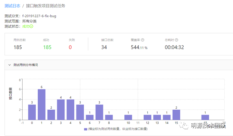Click the bar at x-axis value 10

click(x=128, y=117)
